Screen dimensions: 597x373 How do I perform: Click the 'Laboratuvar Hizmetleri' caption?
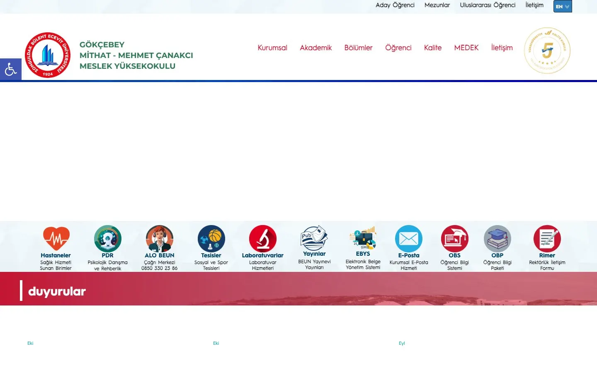pos(263,265)
